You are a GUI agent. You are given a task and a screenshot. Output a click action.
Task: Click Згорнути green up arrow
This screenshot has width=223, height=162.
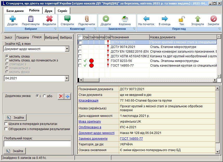click(197, 19)
